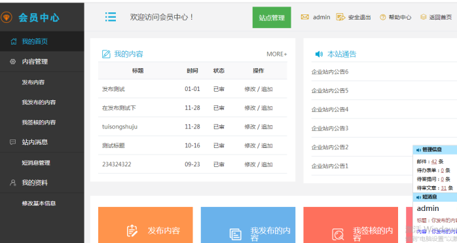
Task: Toggle the sidebar with the hamburger list icon
Action: point(111,17)
